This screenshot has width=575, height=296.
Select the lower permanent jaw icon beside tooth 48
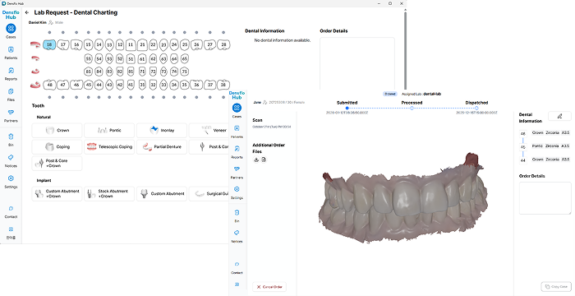pyautogui.click(x=35, y=85)
